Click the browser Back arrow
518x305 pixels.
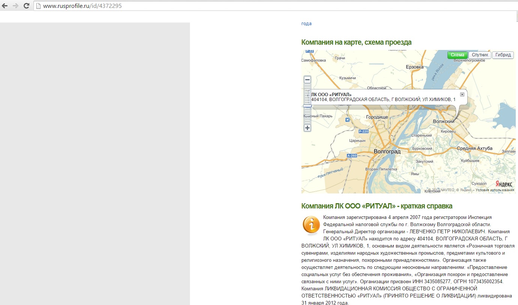pyautogui.click(x=5, y=6)
